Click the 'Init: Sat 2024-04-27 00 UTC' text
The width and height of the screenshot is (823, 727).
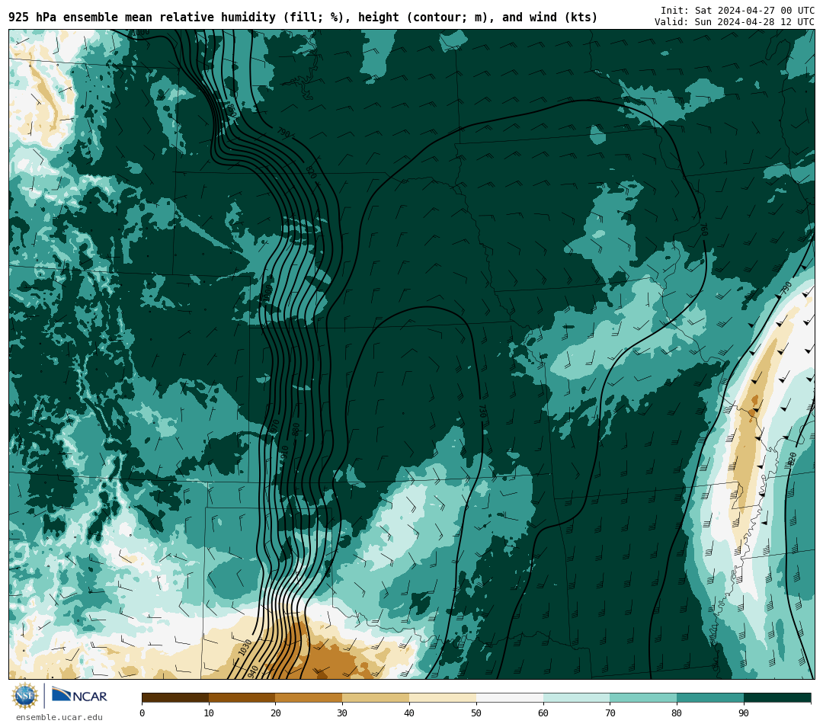click(x=738, y=11)
